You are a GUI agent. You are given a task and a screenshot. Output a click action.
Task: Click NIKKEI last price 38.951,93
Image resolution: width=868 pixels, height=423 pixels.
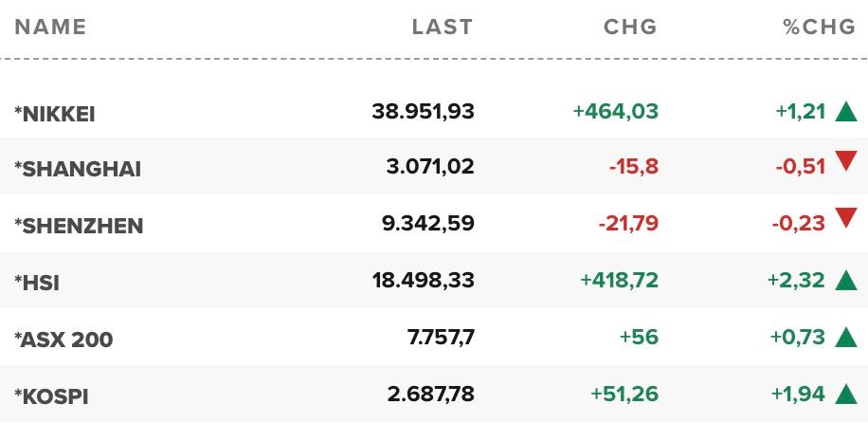pyautogui.click(x=423, y=111)
